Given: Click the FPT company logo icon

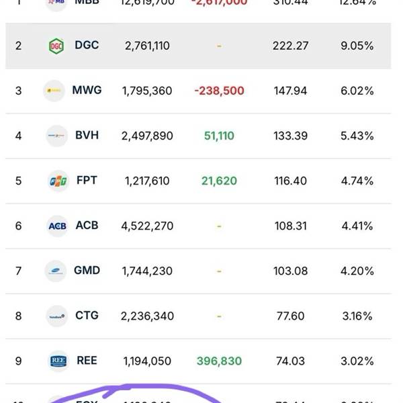Looking at the screenshot, I should click(58, 181).
